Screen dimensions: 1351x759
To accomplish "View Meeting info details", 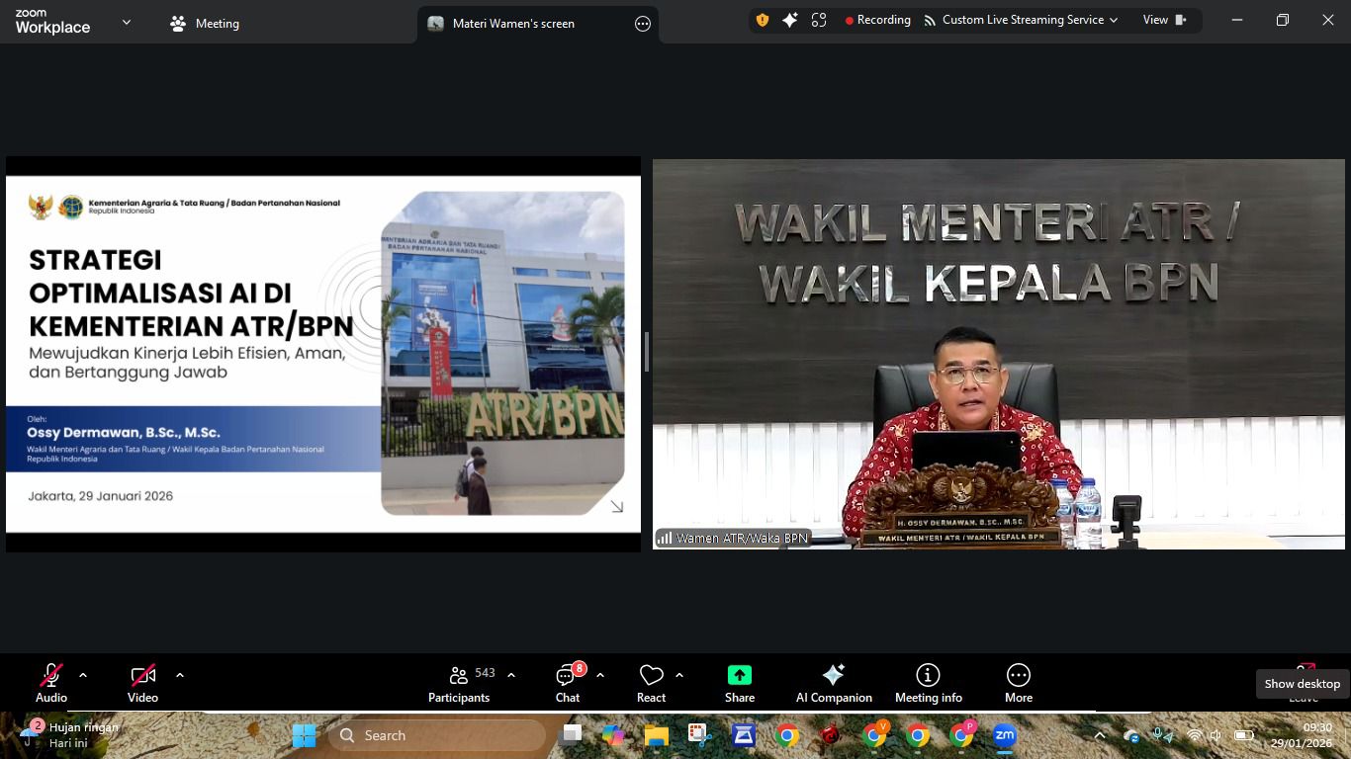I will pyautogui.click(x=927, y=682).
